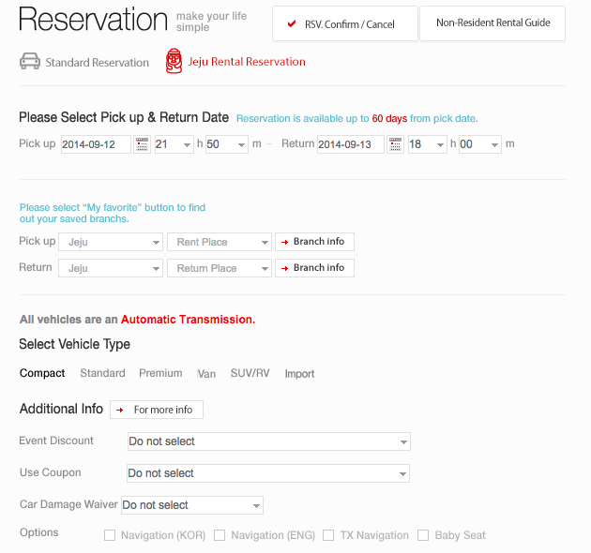Click Branch info button for Return
591x553 pixels.
(314, 268)
